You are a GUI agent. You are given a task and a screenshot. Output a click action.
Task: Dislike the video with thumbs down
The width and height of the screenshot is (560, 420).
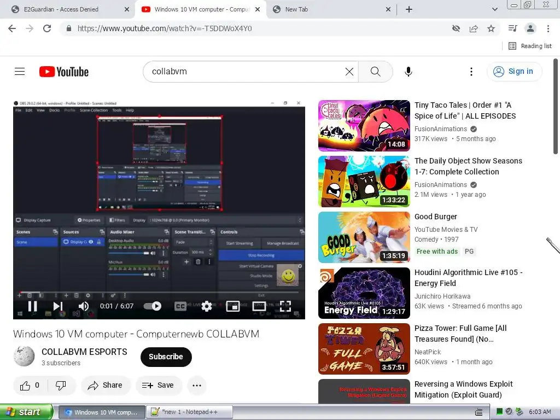(x=61, y=386)
